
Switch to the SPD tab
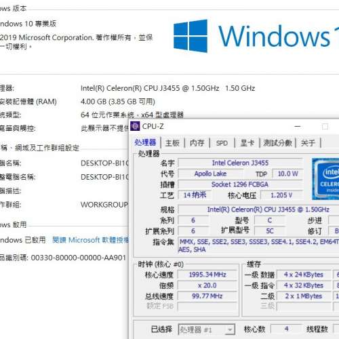[222, 143]
